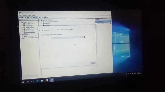The width and height of the screenshot is (165, 92).
Task: Expand the Task Scheduler node
Action: pos(22,24)
